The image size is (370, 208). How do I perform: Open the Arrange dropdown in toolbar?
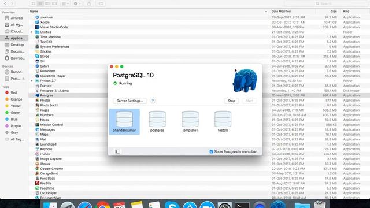(x=65, y=3)
